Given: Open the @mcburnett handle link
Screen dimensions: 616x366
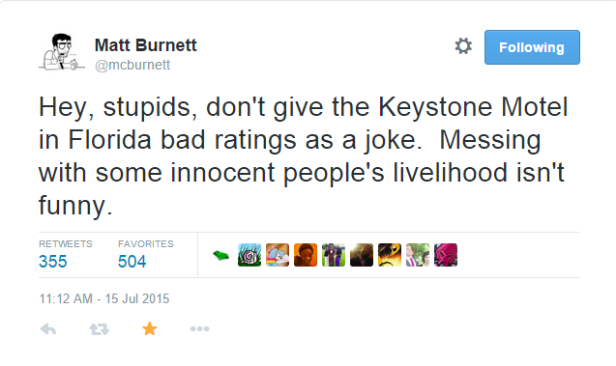Looking at the screenshot, I should 132,65.
